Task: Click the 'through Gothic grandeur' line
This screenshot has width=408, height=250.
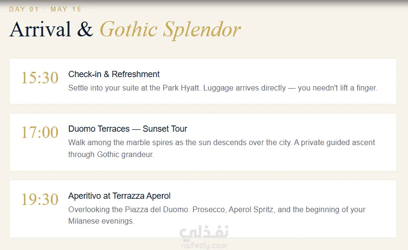Action: pos(111,155)
